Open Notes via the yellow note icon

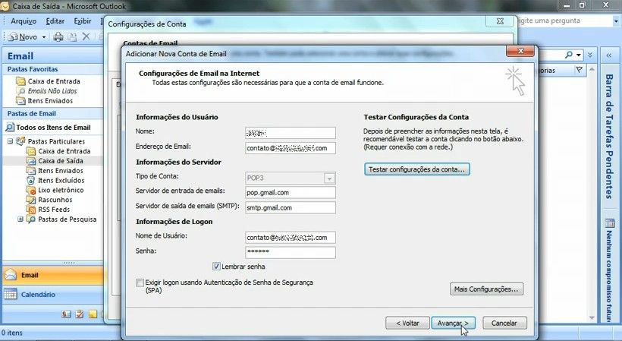pos(92,314)
